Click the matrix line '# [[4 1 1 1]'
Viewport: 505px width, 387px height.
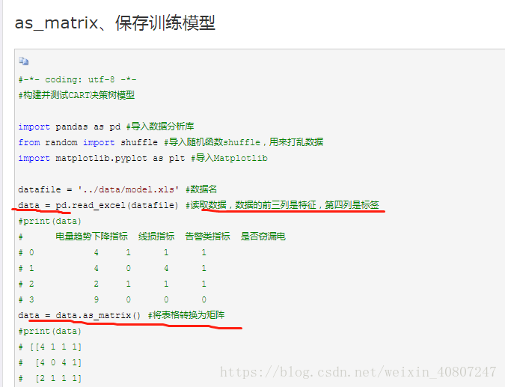[x=50, y=347]
